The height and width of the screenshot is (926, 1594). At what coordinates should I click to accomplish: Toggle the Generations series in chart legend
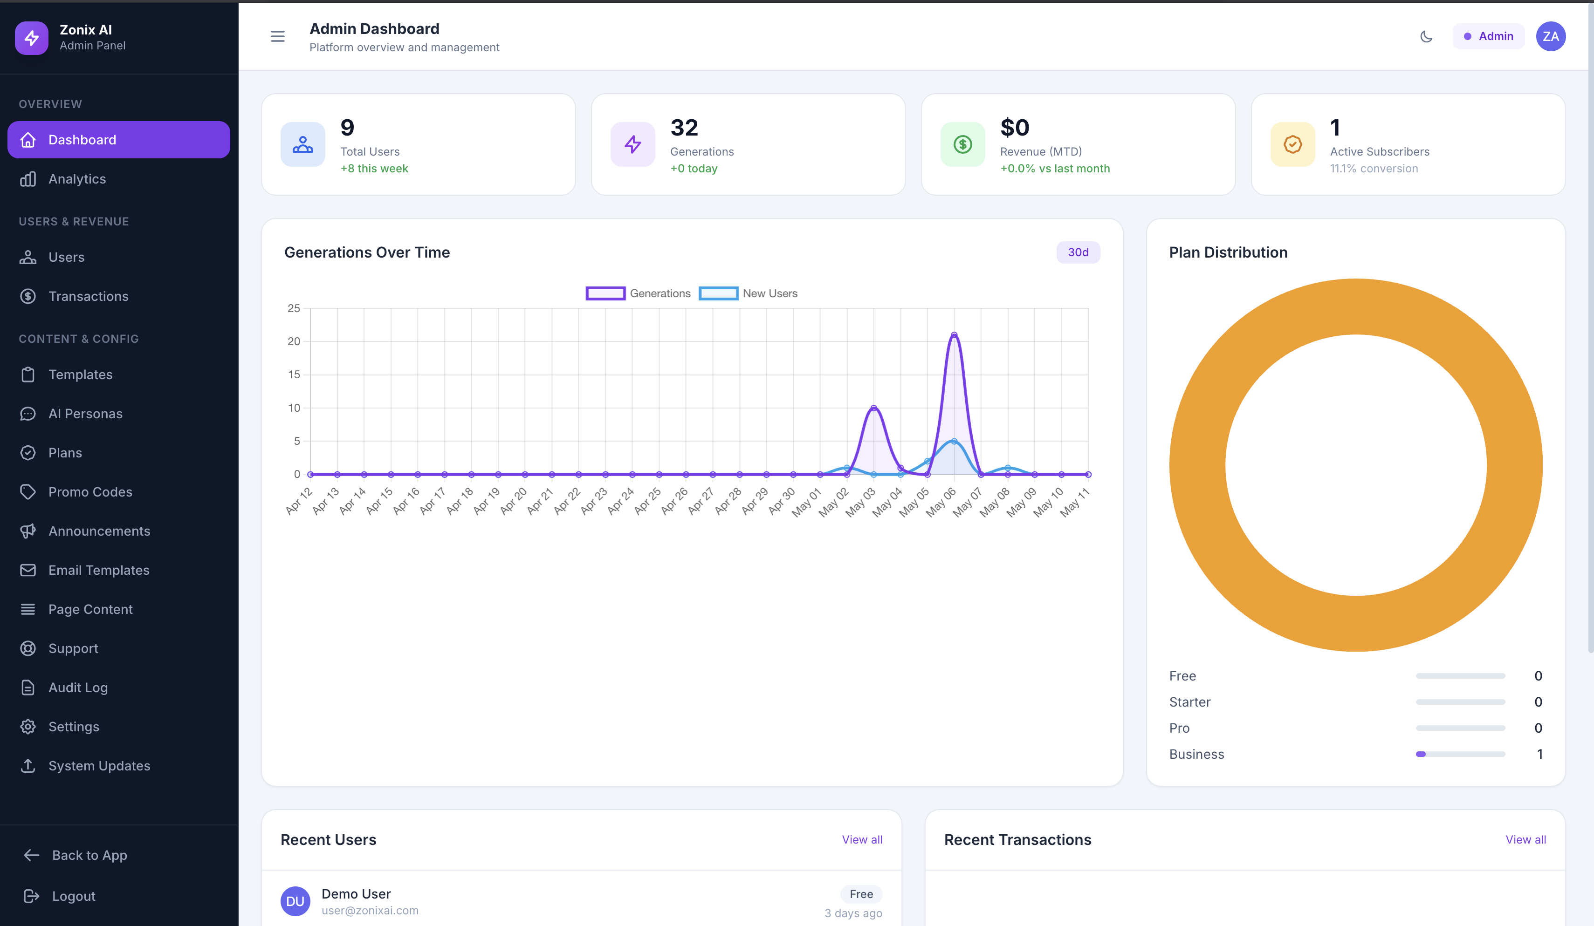pyautogui.click(x=638, y=293)
